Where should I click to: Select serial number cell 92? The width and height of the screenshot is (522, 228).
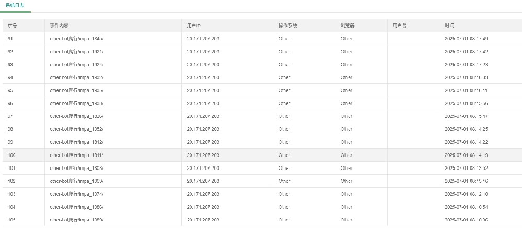tap(10, 52)
